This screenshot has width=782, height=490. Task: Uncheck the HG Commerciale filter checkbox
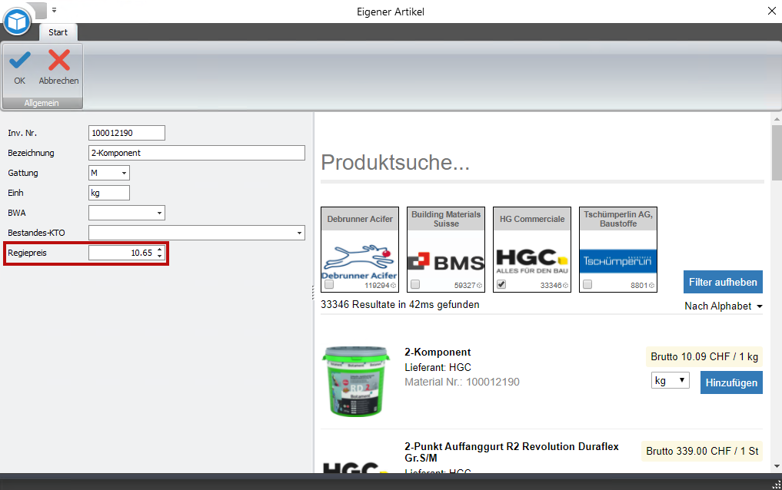(501, 285)
